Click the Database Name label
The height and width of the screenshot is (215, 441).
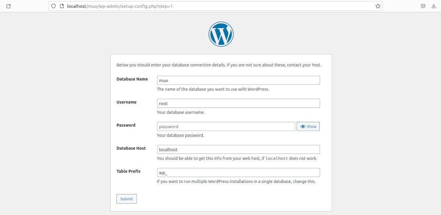[132, 79]
